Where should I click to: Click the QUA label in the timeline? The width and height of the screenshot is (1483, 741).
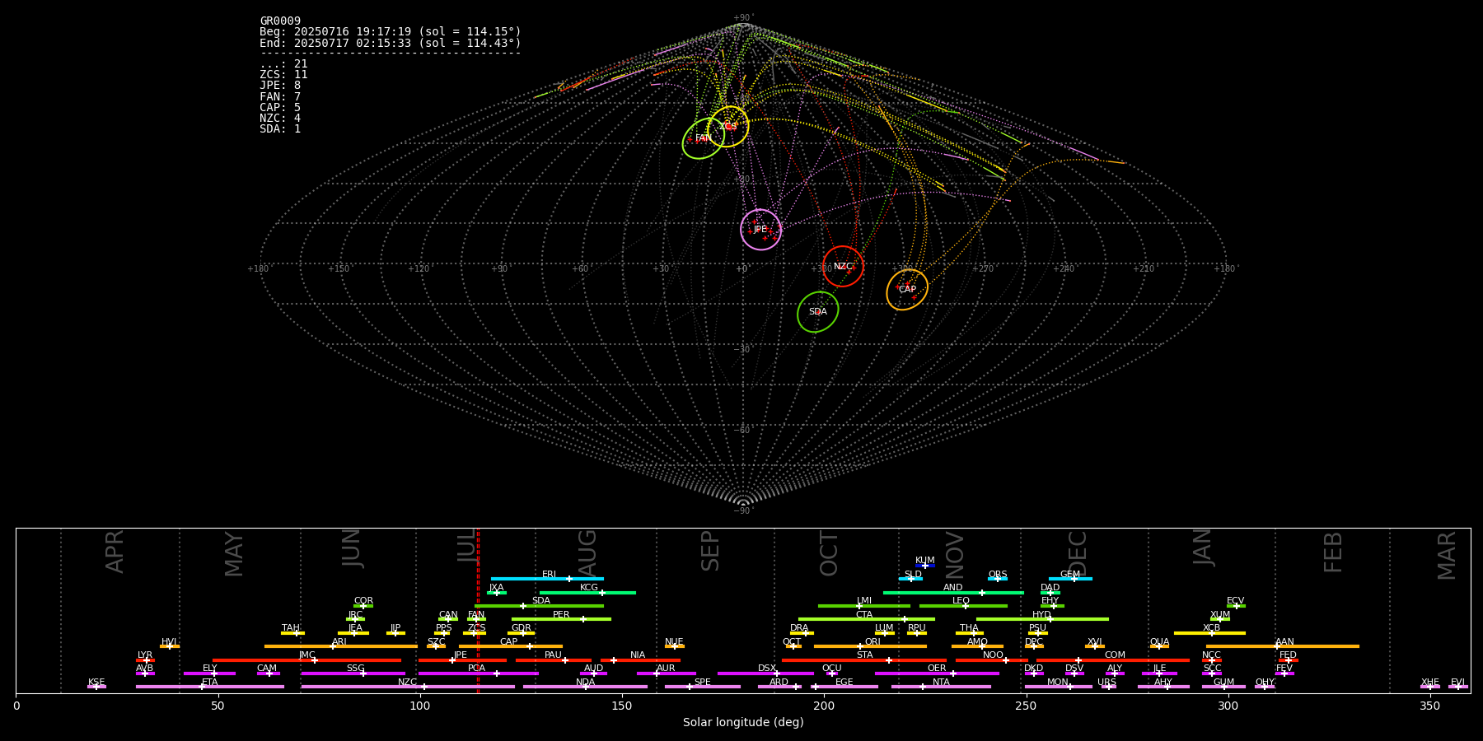[x=1159, y=642]
